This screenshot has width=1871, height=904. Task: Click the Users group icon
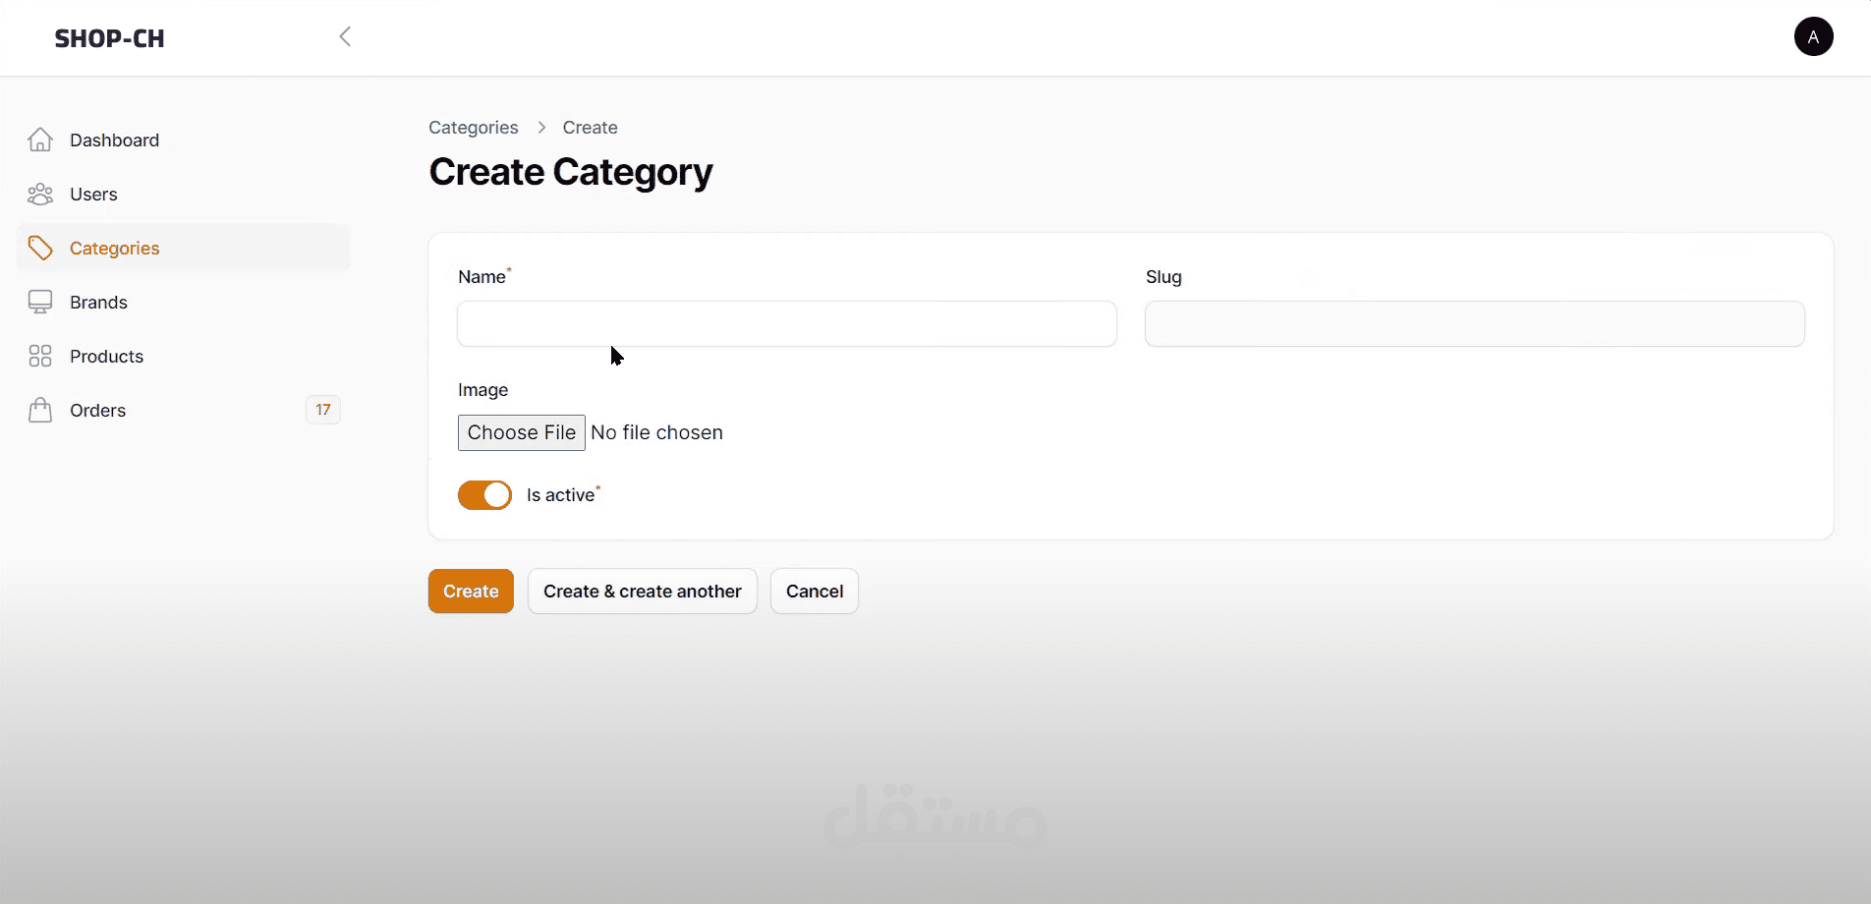click(x=40, y=195)
